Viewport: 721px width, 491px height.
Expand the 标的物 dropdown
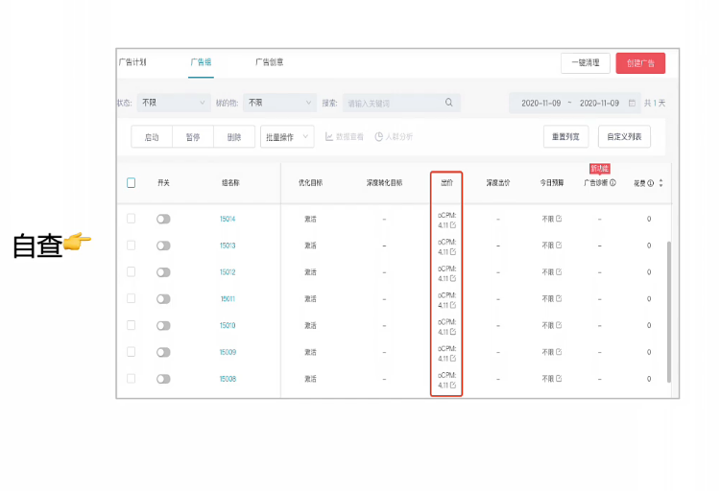[x=280, y=103]
